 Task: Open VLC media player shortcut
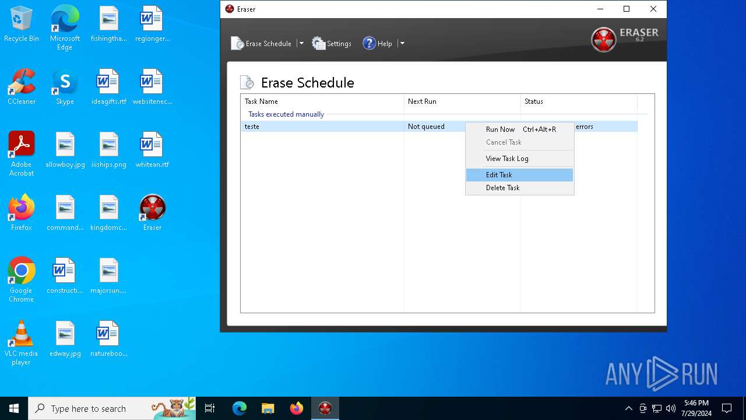(22, 343)
